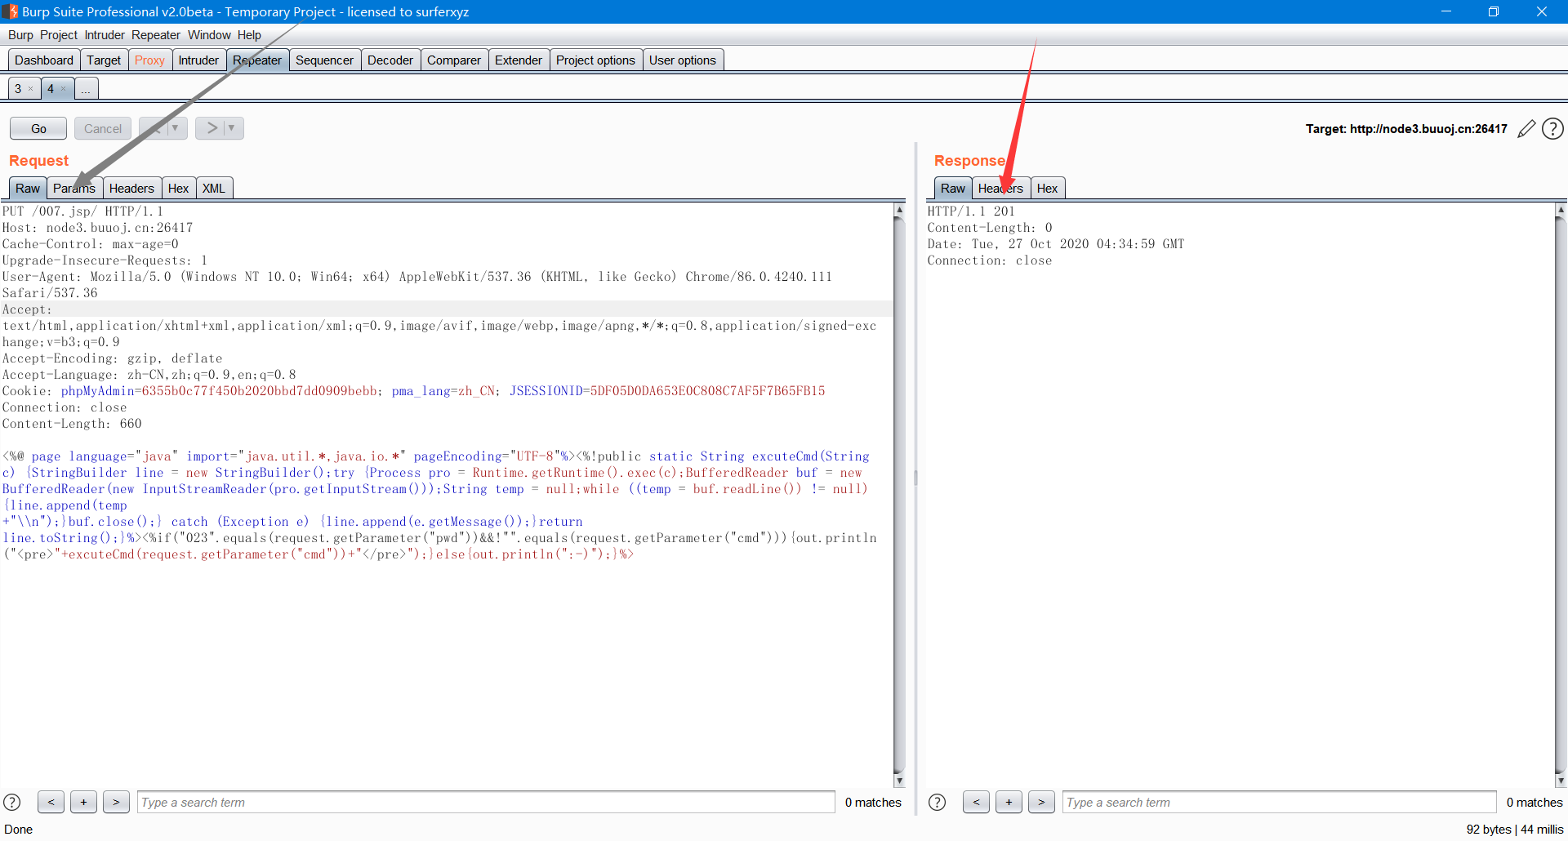This screenshot has height=841, width=1568.
Task: Go to previous match in response search
Action: 976,802
